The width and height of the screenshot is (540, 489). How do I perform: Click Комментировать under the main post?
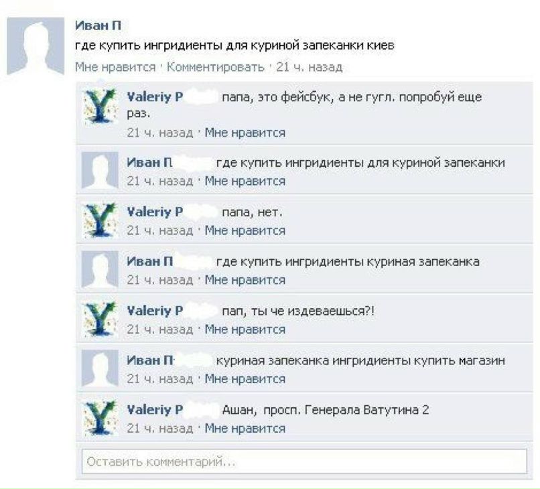(216, 67)
